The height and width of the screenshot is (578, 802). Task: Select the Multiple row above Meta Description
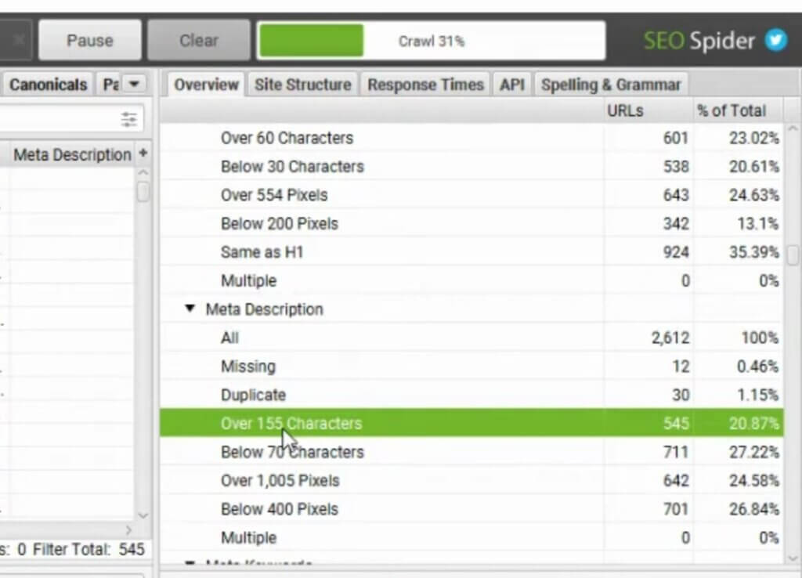pos(471,281)
